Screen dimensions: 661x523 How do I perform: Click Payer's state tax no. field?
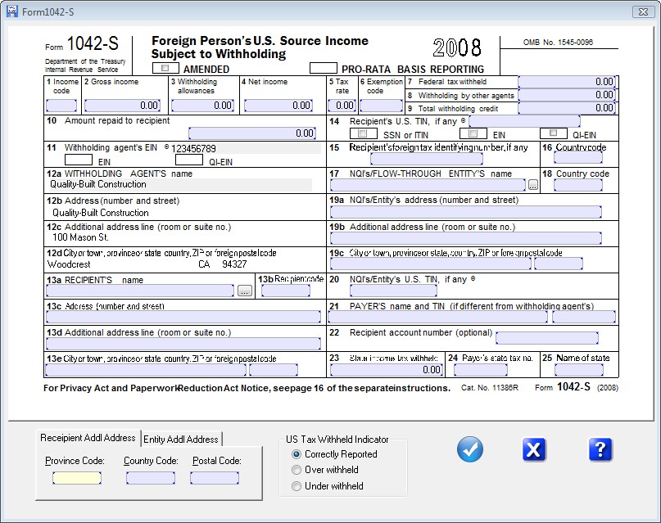(x=481, y=370)
